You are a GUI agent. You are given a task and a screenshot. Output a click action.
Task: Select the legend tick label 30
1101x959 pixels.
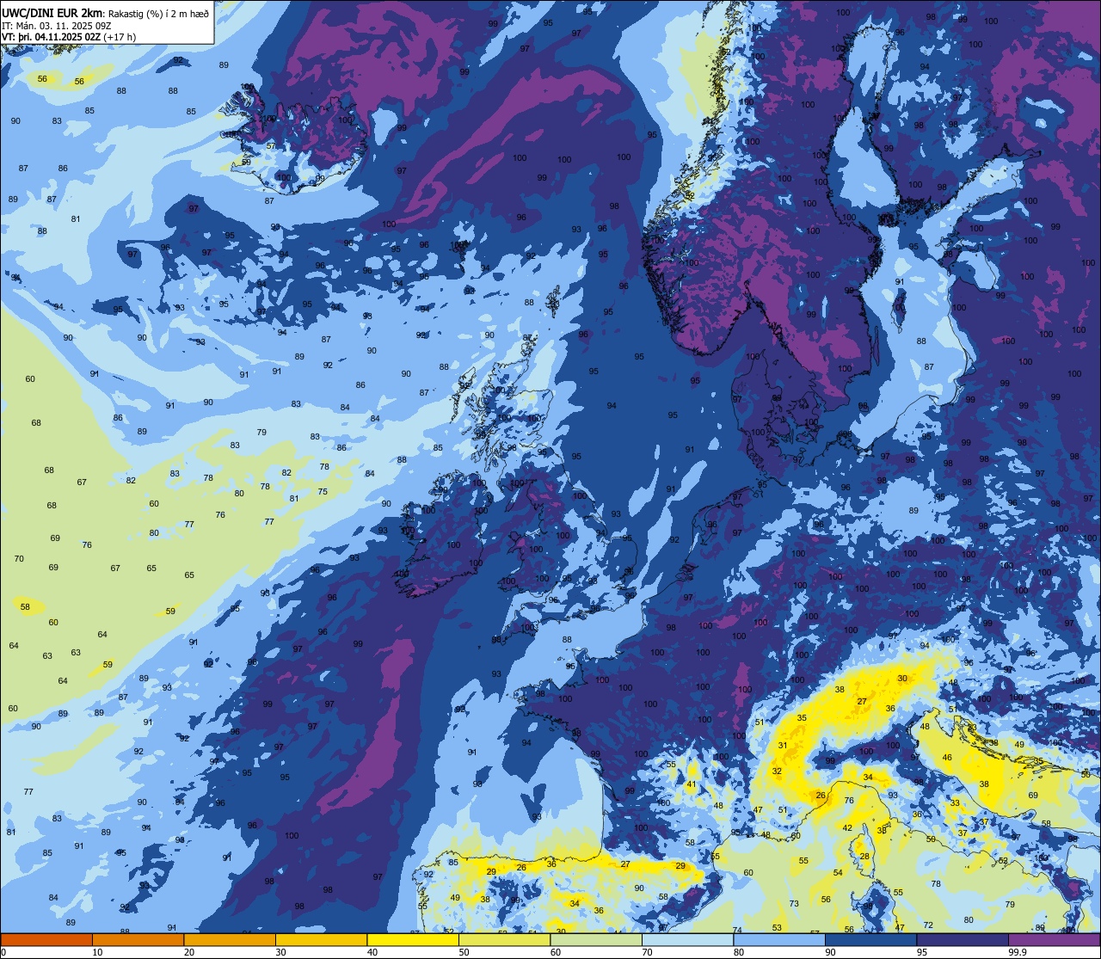tap(280, 952)
